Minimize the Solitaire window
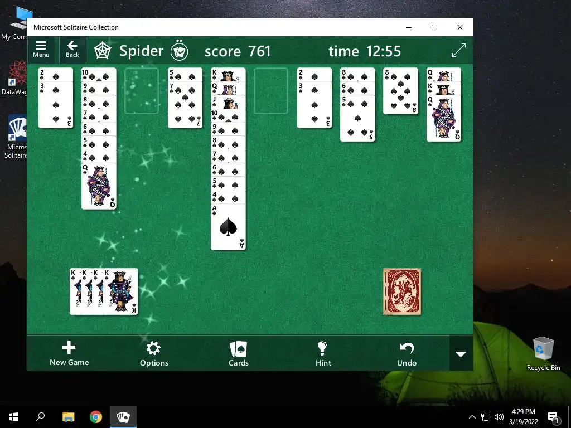The height and width of the screenshot is (428, 571). pos(409,27)
